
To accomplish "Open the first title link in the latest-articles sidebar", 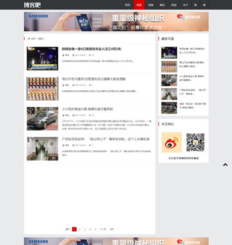I will click(x=192, y=50).
